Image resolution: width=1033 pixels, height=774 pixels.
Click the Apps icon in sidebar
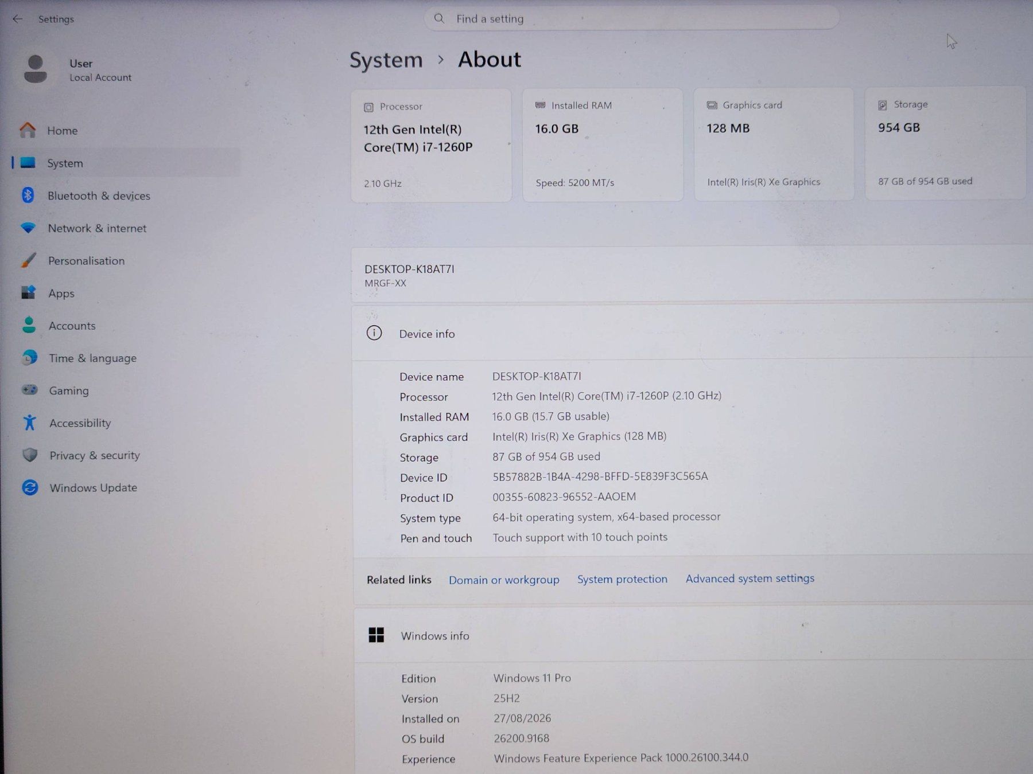29,292
